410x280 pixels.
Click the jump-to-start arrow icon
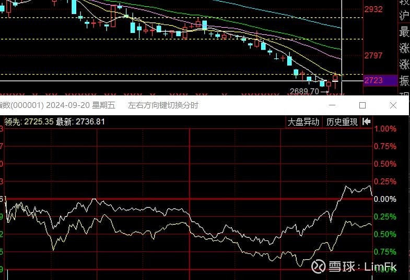367,121
